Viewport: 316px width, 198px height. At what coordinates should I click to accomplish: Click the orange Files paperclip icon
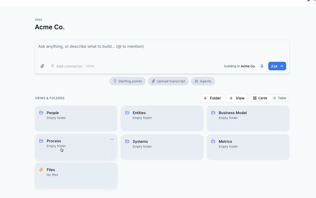click(41, 170)
